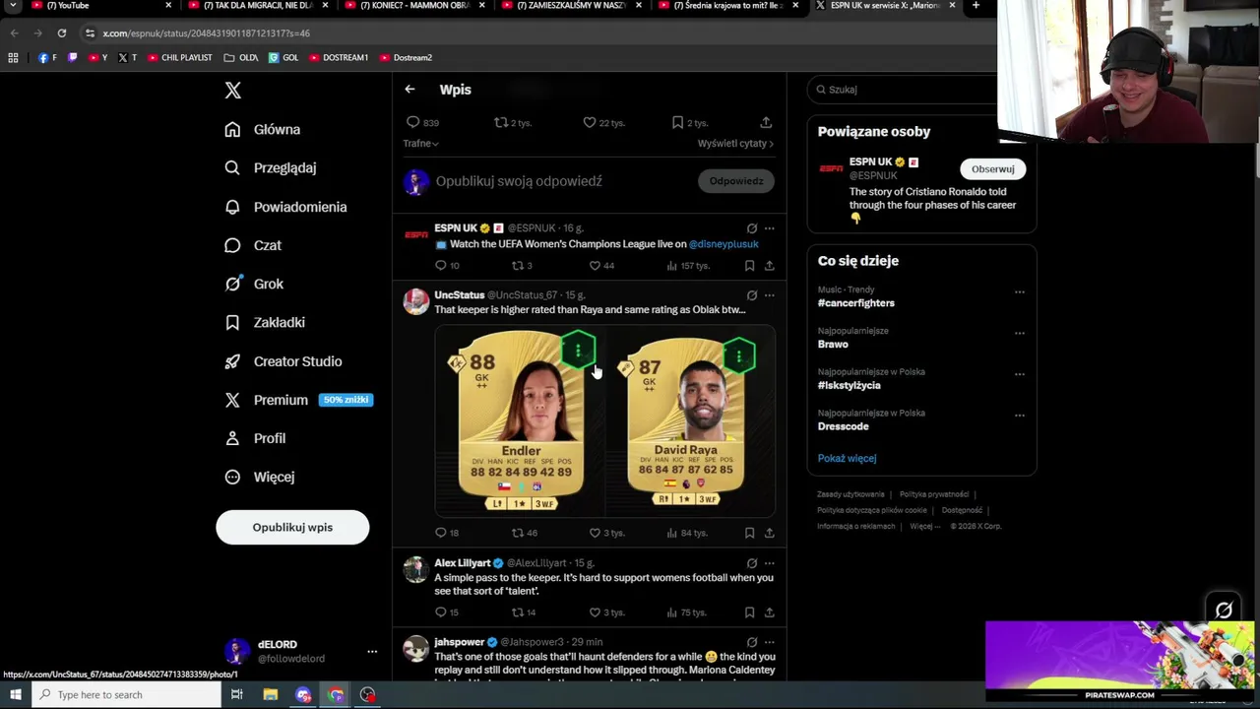This screenshot has width=1260, height=709.
Task: Open Czat messages
Action: pos(253,245)
